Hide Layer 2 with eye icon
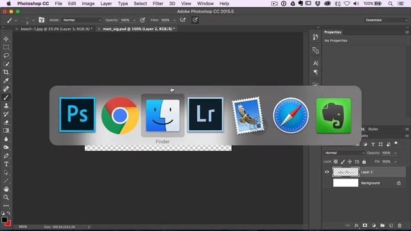This screenshot has height=231, width=411. [327, 172]
